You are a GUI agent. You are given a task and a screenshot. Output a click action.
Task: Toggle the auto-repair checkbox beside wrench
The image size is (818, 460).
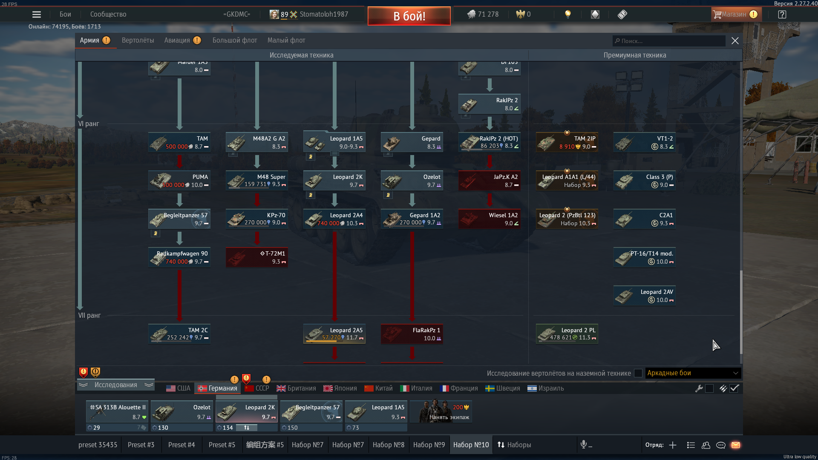(709, 388)
